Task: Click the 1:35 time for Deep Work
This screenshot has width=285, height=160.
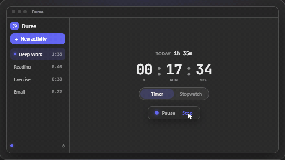Action: click(x=57, y=54)
